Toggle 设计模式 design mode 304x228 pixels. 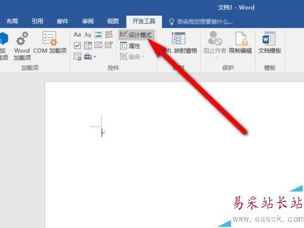click(x=136, y=35)
